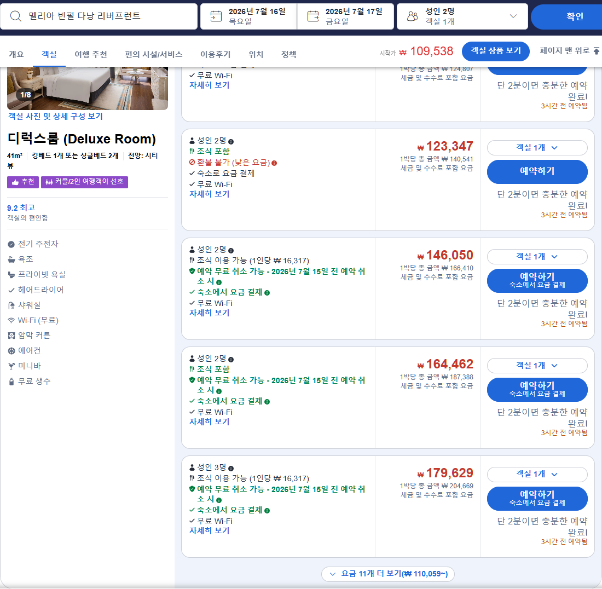Click free cancellation info icon in ₩179,629 offer
The width and height of the screenshot is (602, 589).
(219, 500)
